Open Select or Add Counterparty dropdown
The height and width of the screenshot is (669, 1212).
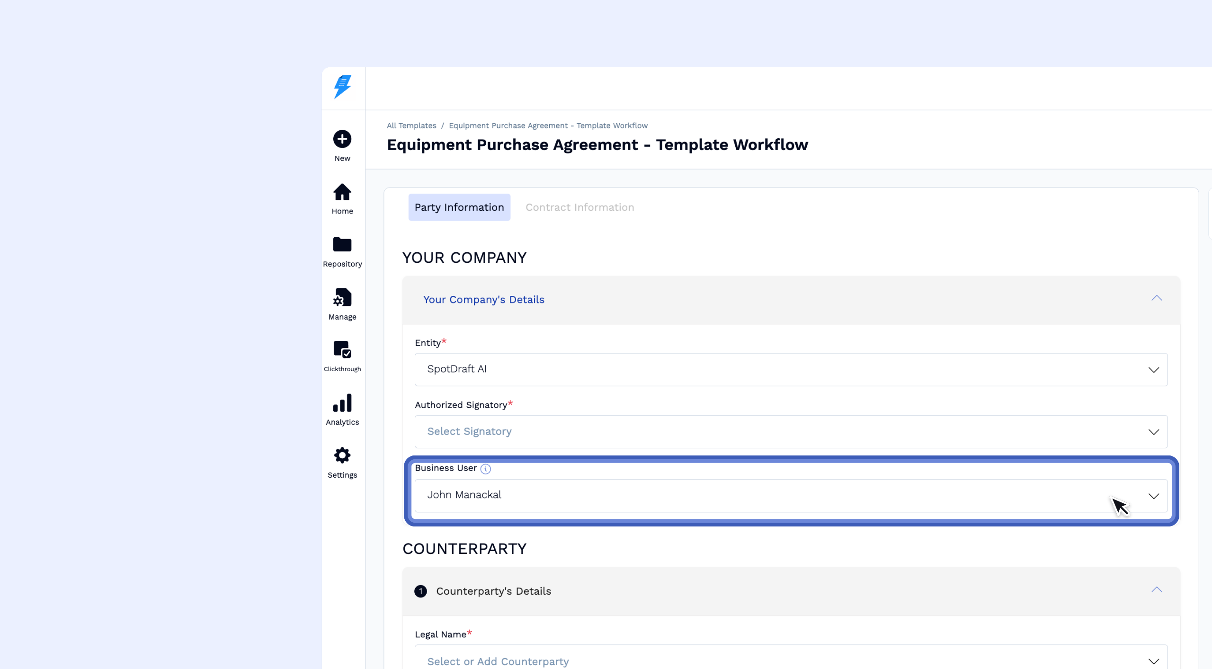pos(791,660)
